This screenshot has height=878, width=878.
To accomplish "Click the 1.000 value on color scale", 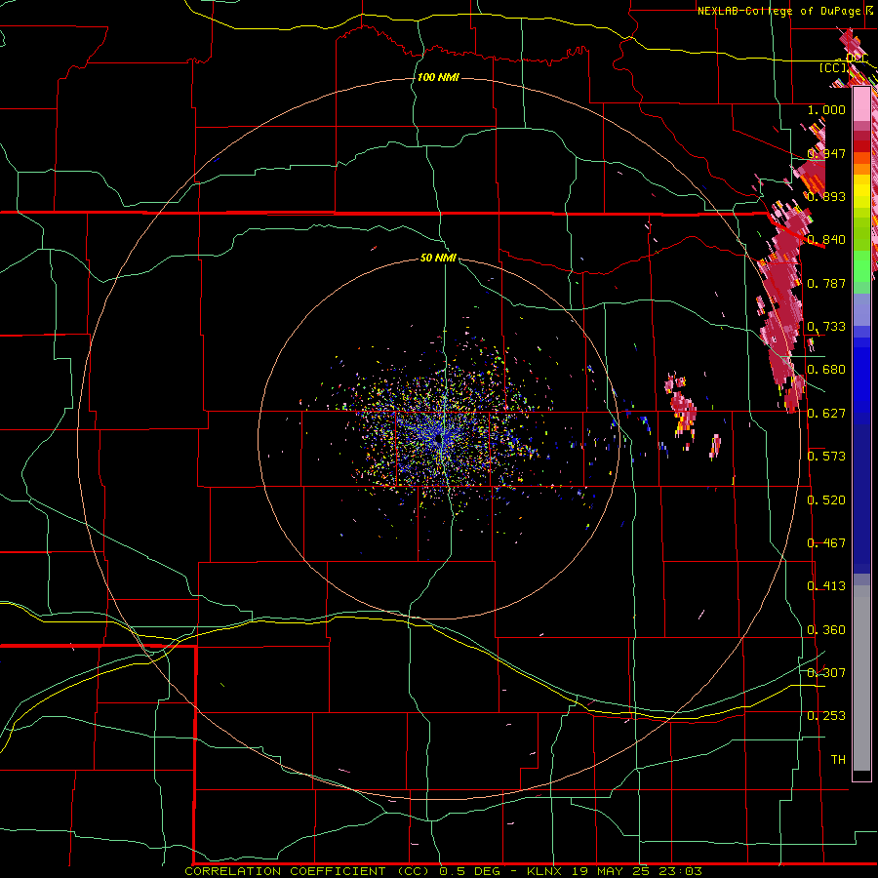I will pyautogui.click(x=826, y=109).
